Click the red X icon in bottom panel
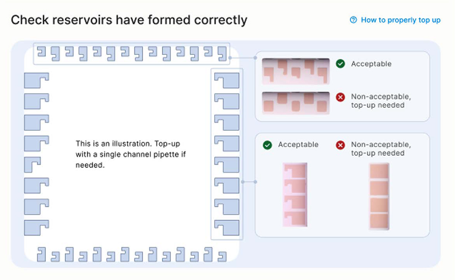Image resolution: width=455 pixels, height=280 pixels. tap(340, 145)
